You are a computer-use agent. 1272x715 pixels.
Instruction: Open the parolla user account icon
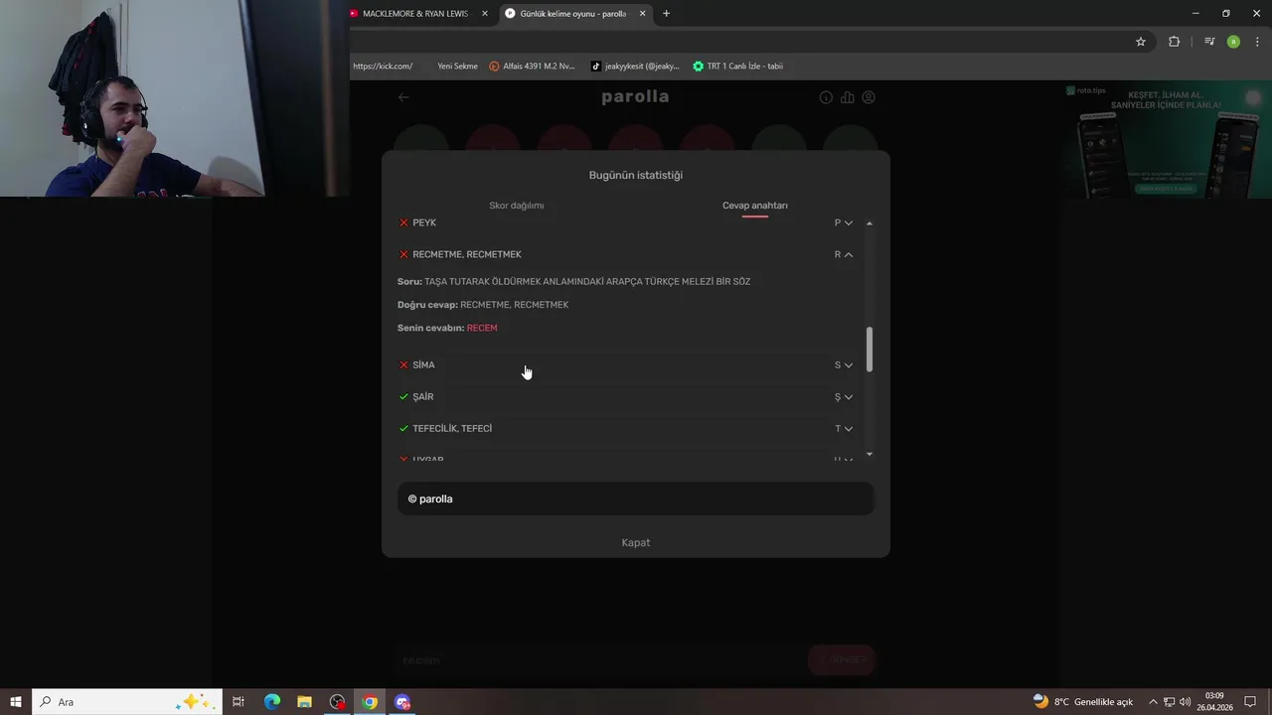pyautogui.click(x=869, y=97)
